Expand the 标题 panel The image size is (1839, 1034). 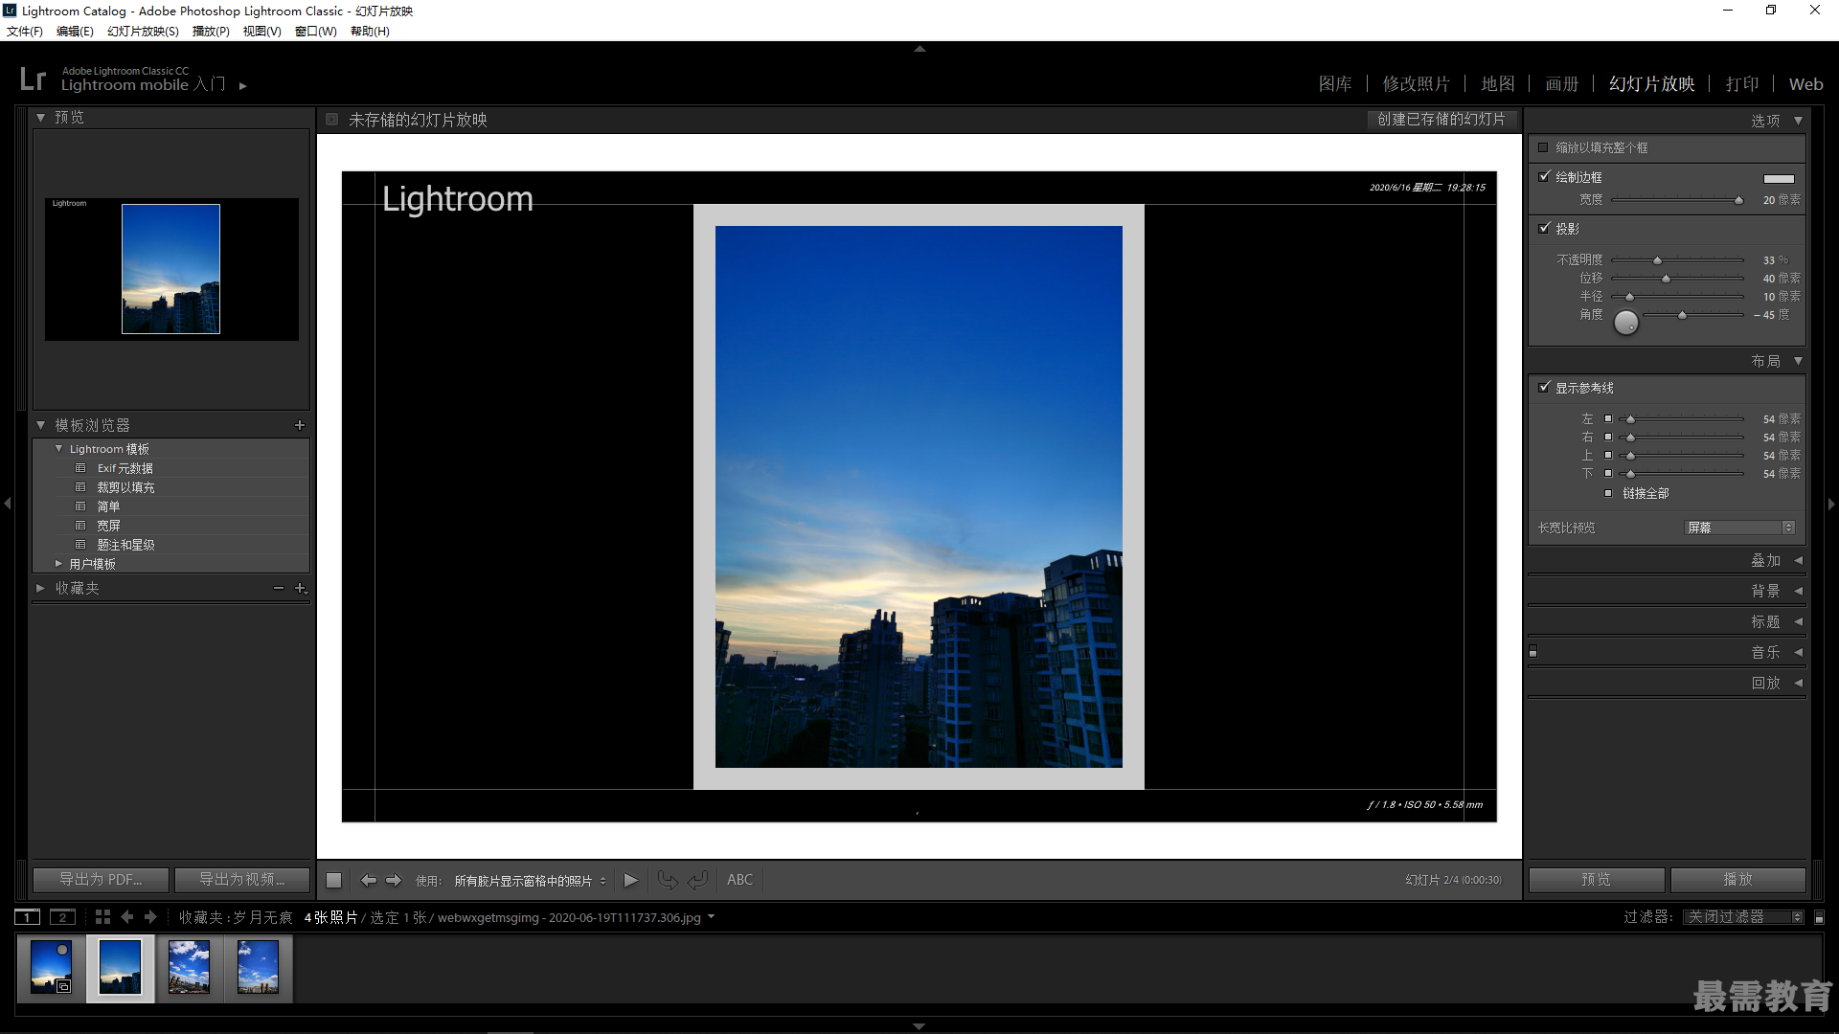[1798, 621]
